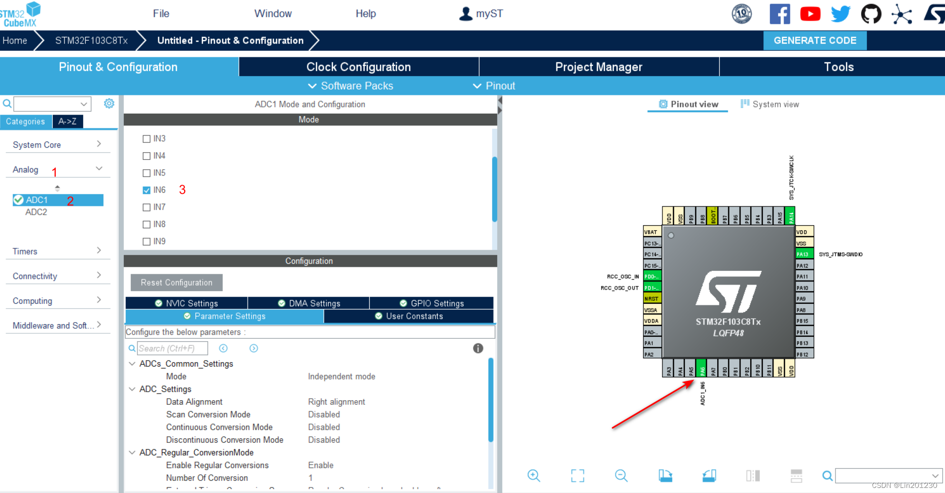Collapse the Analog category

pos(98,168)
